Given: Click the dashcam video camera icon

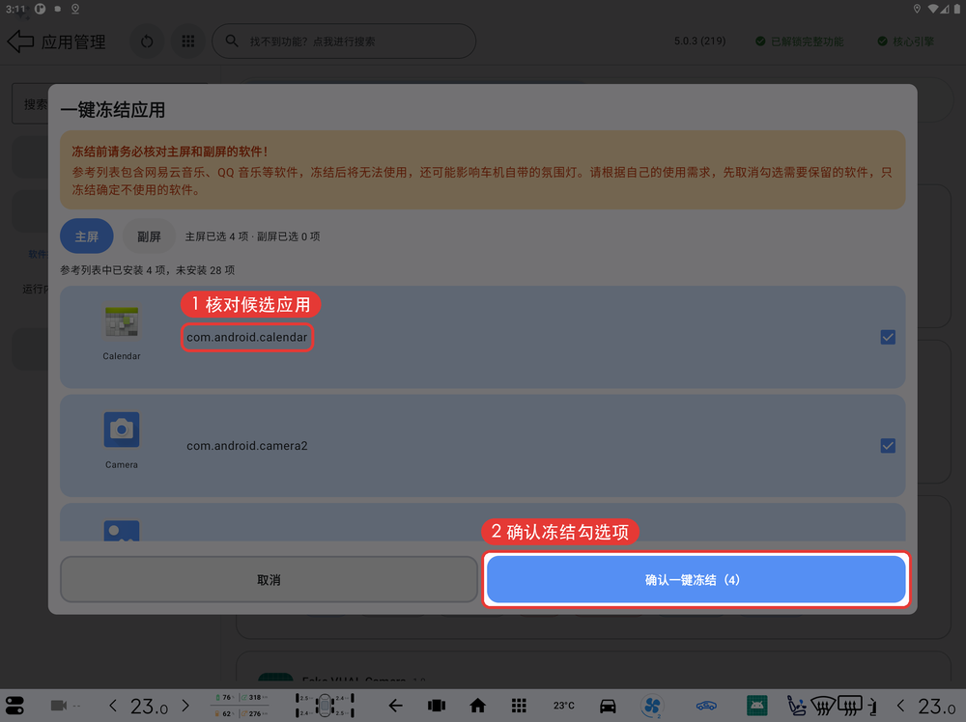Looking at the screenshot, I should [59, 706].
